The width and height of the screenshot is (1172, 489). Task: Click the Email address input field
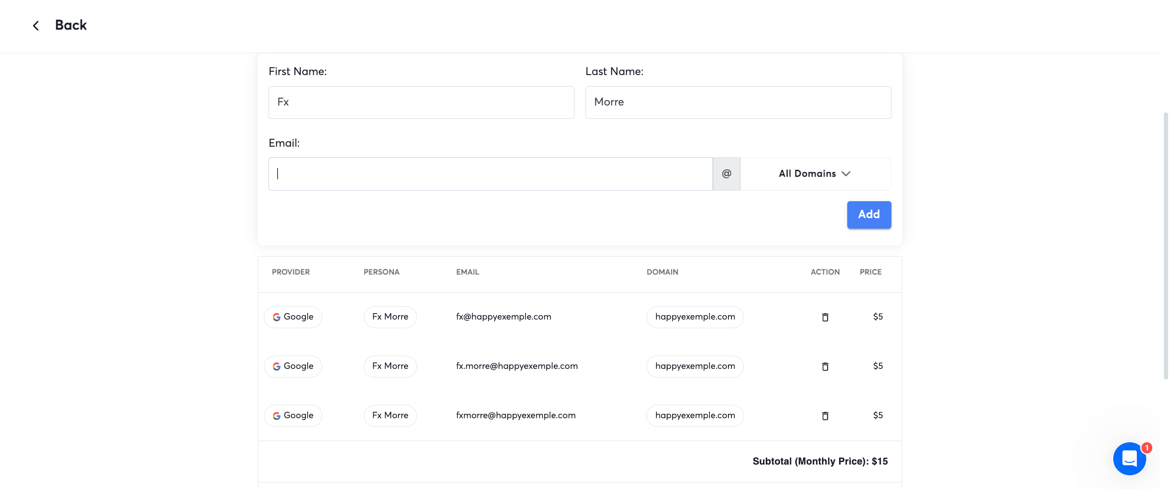tap(490, 174)
